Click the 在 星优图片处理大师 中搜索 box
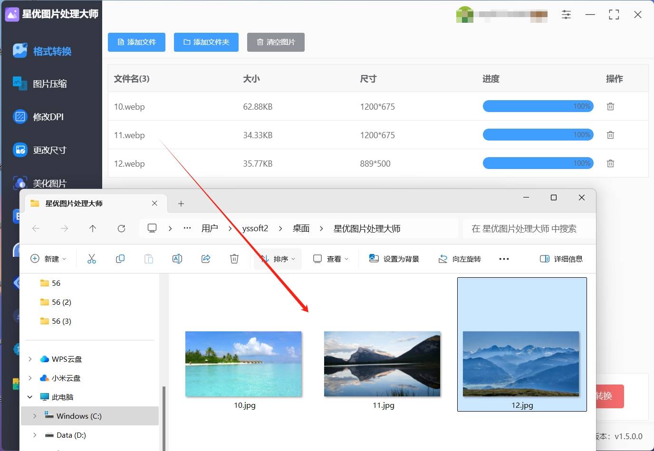Viewport: 654px width, 451px height. pyautogui.click(x=529, y=228)
